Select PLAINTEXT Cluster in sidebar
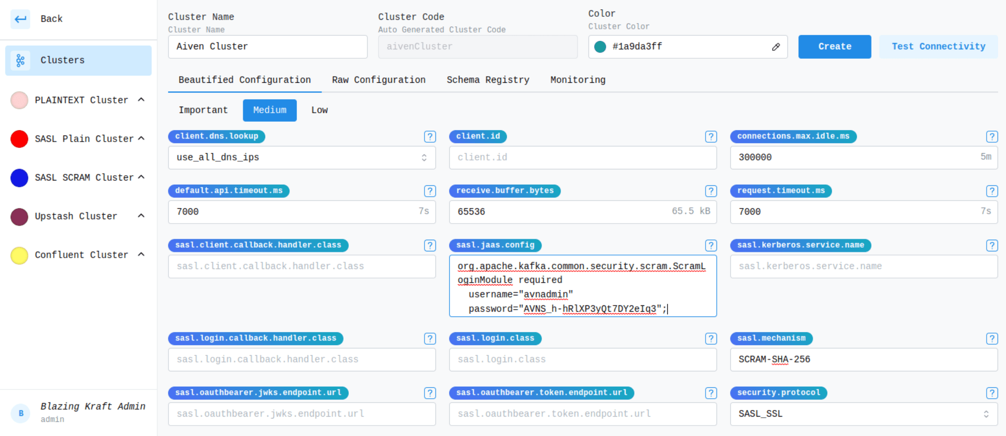The width and height of the screenshot is (1006, 436). coord(81,100)
